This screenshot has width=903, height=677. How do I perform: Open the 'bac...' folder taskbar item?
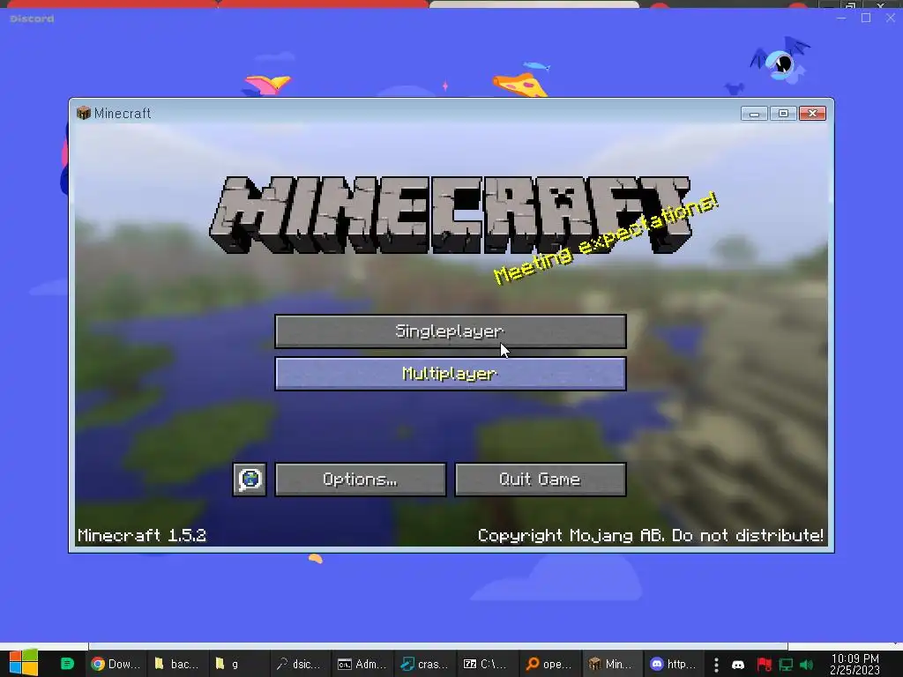[x=176, y=664]
